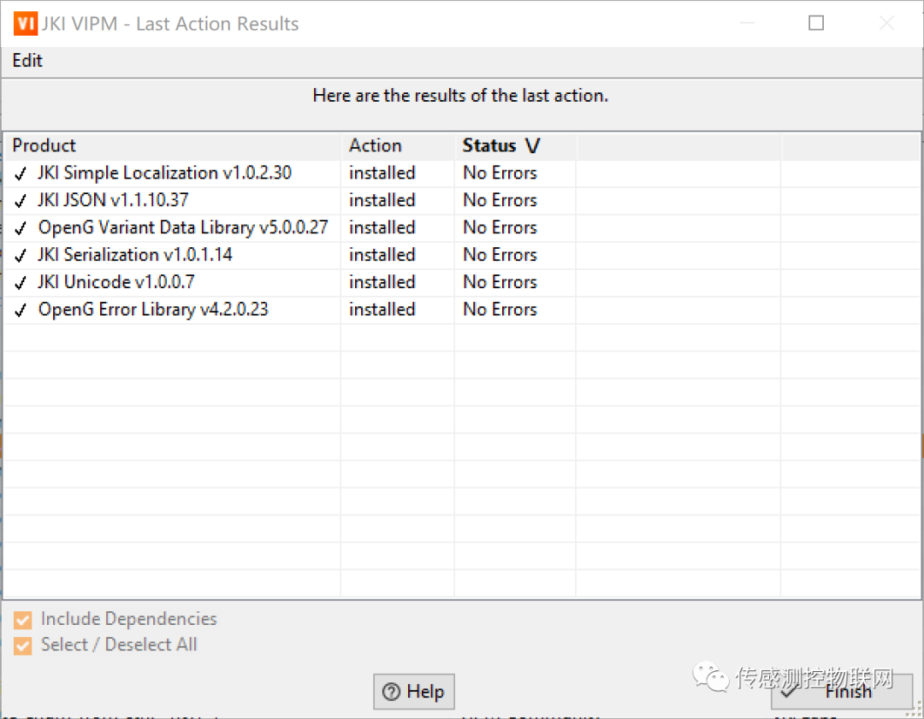Toggle checkmark for JKI JSON v1.1.10.37

(21, 201)
